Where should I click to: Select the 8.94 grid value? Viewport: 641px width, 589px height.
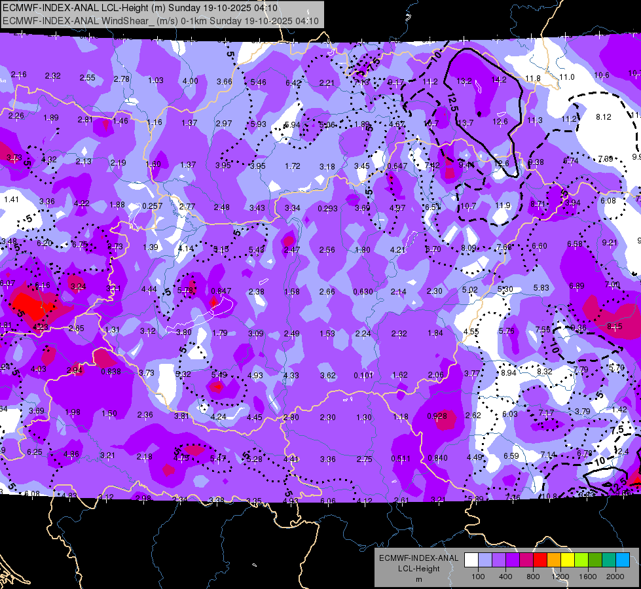pyautogui.click(x=509, y=372)
